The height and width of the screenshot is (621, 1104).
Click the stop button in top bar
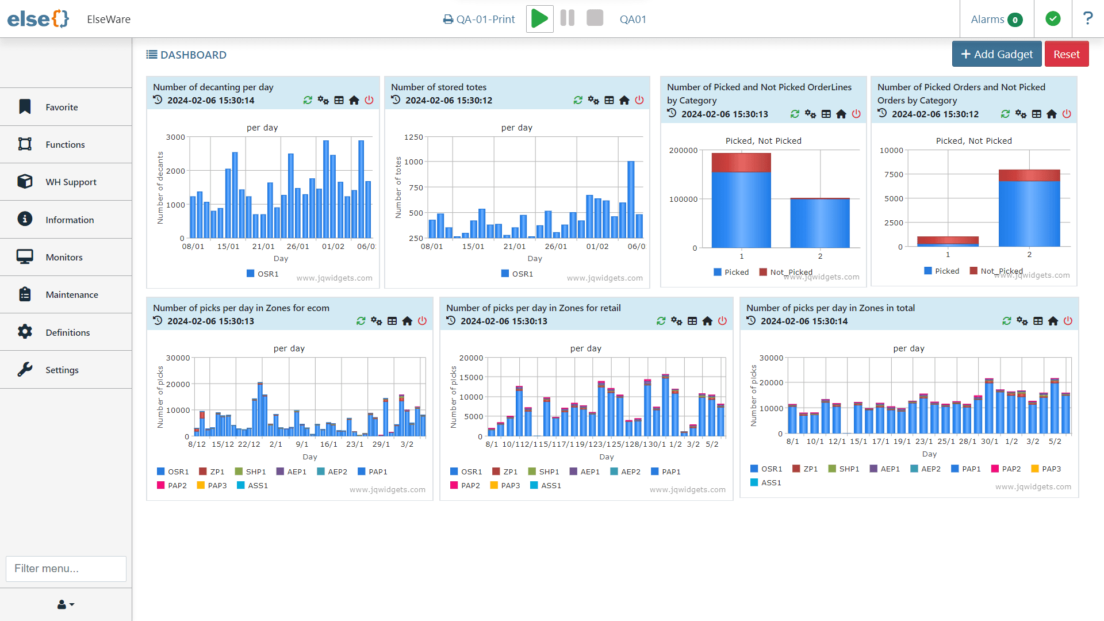(x=595, y=18)
